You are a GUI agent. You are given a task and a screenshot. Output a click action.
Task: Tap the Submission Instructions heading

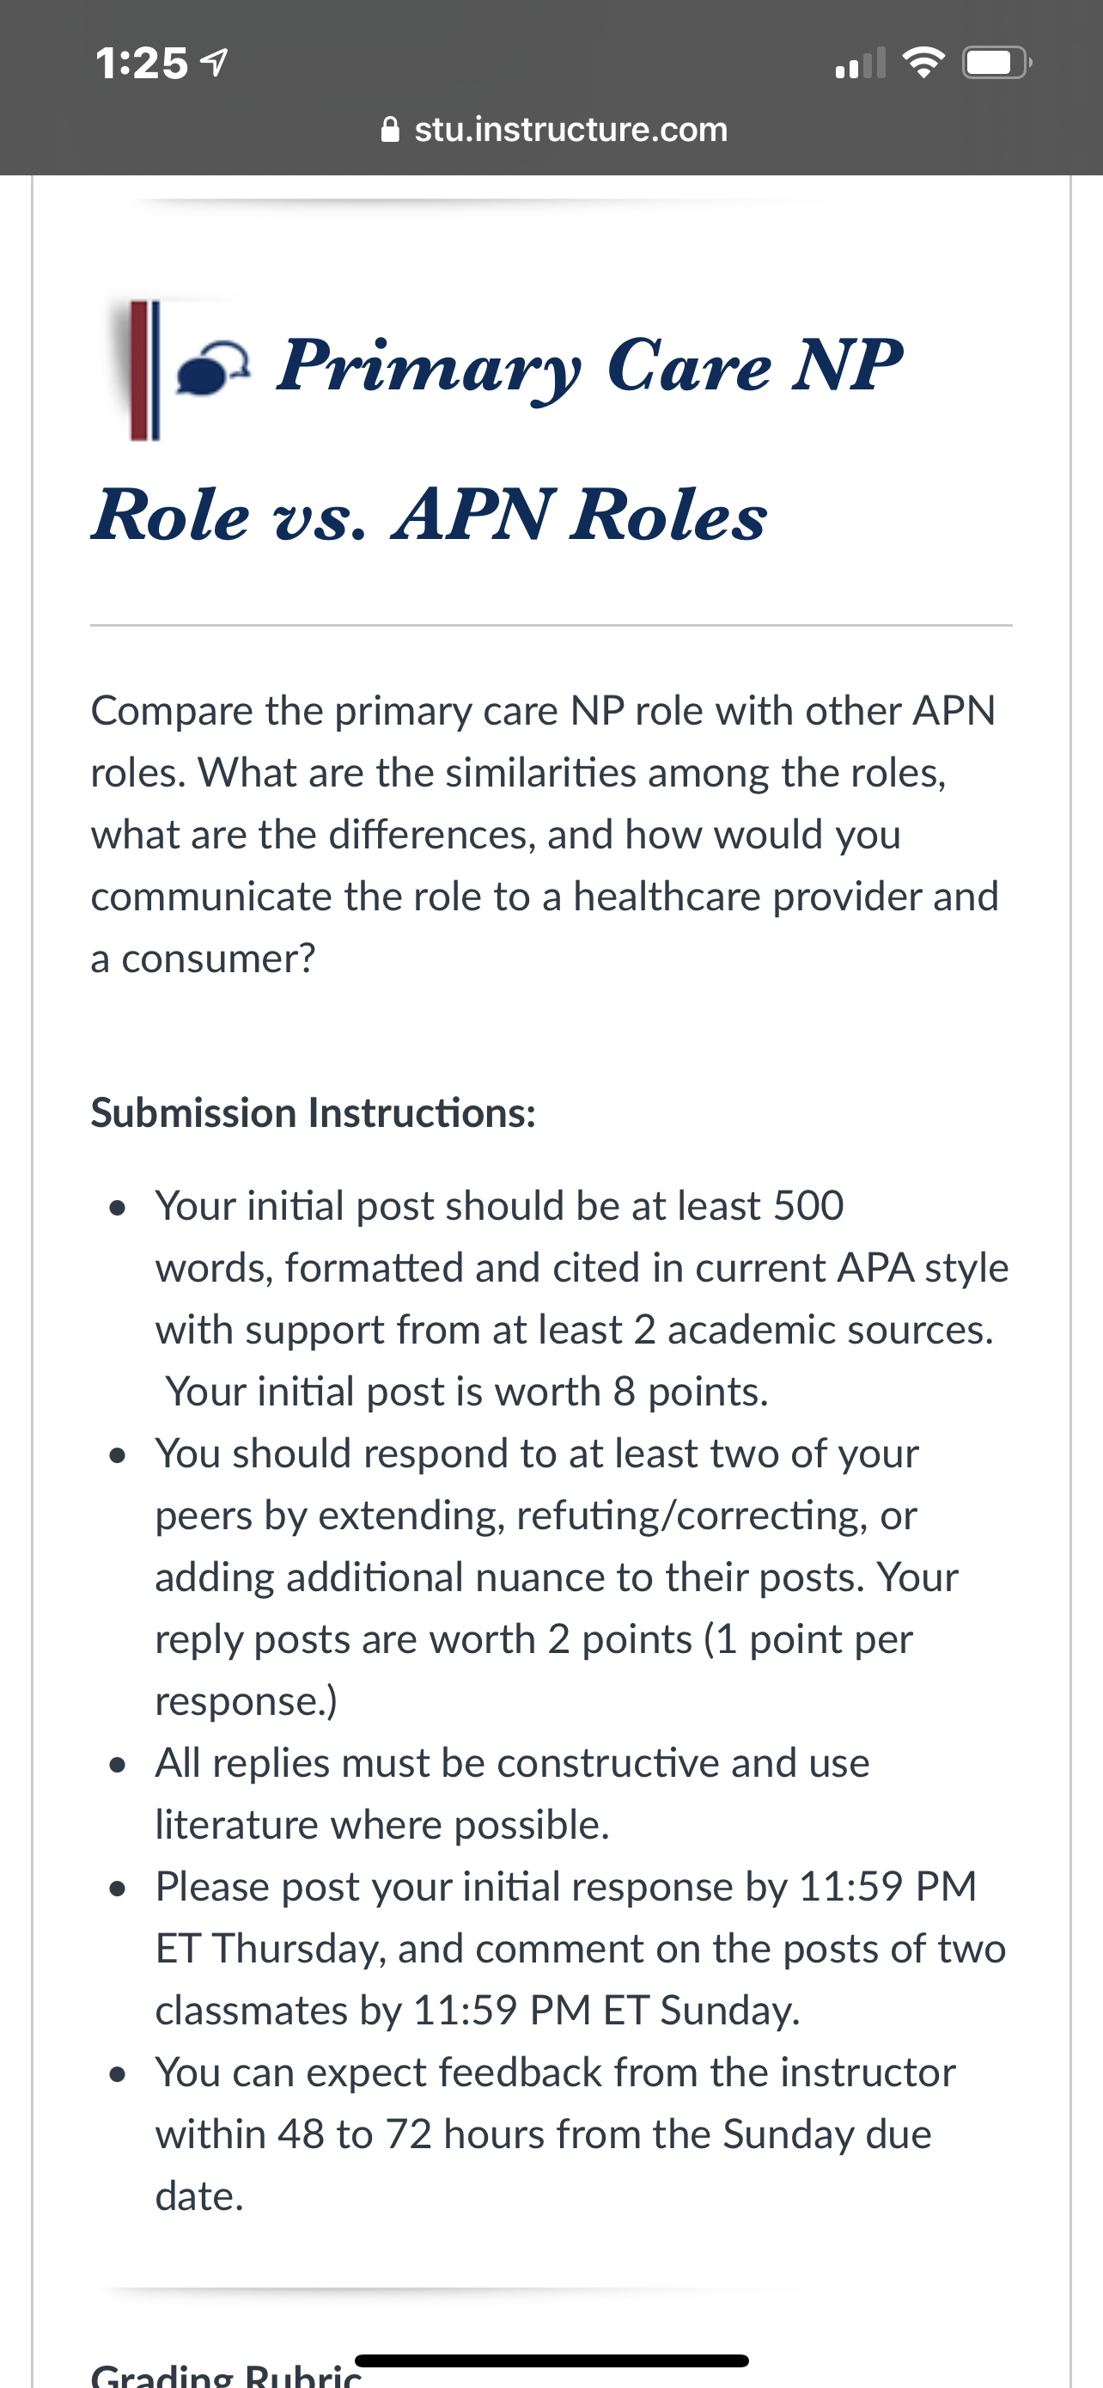313,1112
